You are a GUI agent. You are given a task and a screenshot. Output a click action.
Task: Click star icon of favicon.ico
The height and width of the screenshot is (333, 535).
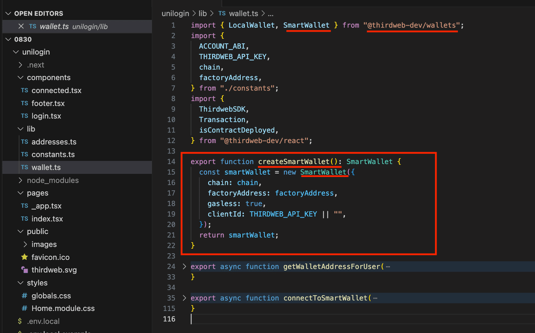click(x=25, y=257)
